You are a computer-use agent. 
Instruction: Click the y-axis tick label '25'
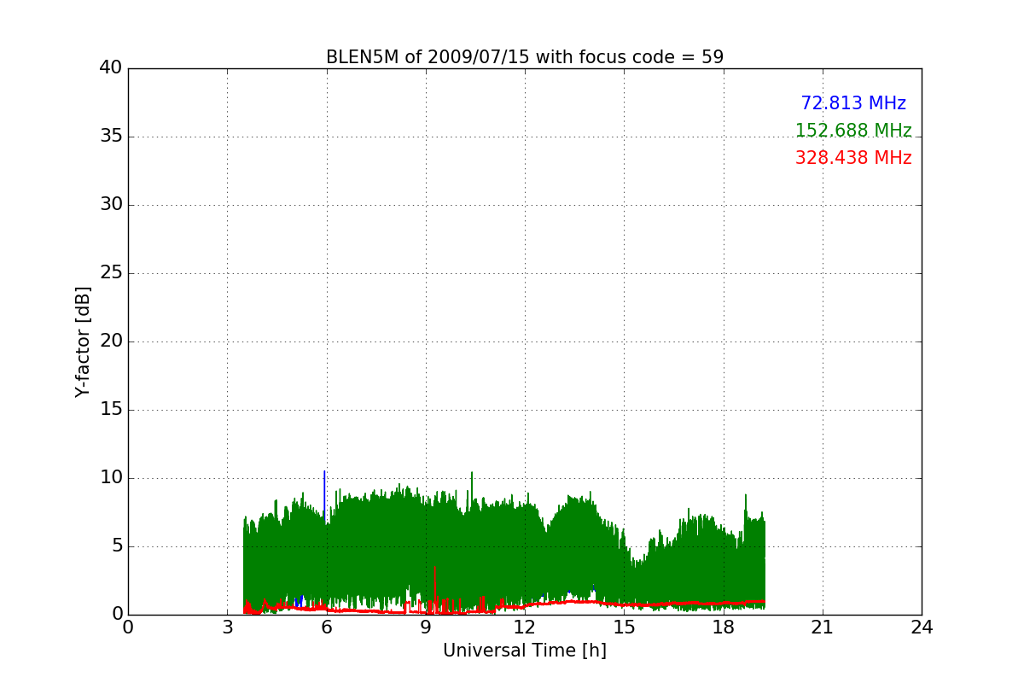pos(111,273)
